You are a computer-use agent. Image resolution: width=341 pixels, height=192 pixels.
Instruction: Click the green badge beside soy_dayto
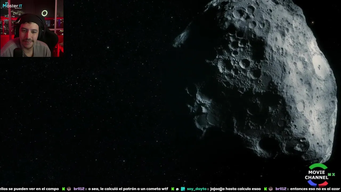pyautogui.click(x=183, y=189)
